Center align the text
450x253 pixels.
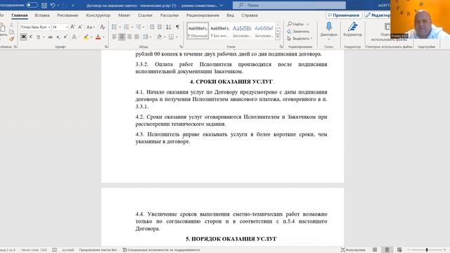tap(122, 37)
